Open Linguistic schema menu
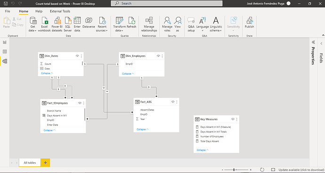 (216, 24)
